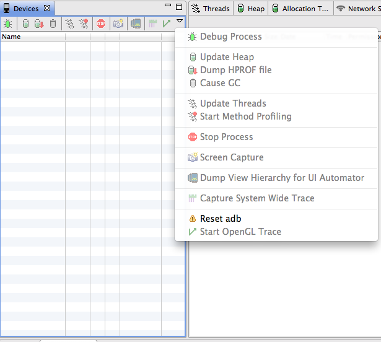Open the Heap tab
Viewport: 381px width, 342px height.
(x=251, y=9)
